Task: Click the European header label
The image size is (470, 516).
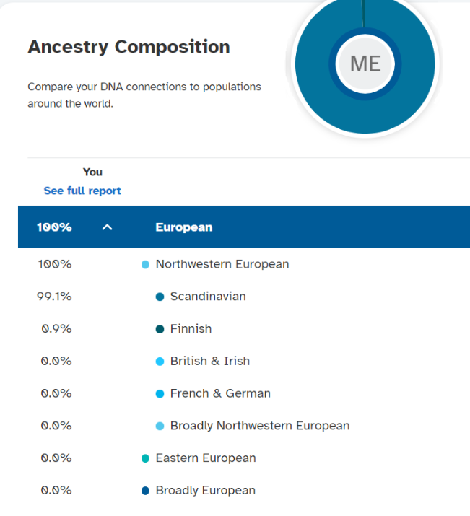Action: [183, 227]
